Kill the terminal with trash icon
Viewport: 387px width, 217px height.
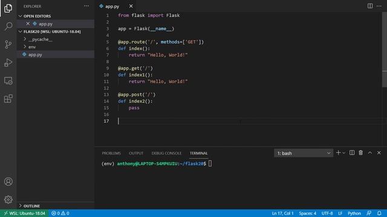[x=360, y=153]
